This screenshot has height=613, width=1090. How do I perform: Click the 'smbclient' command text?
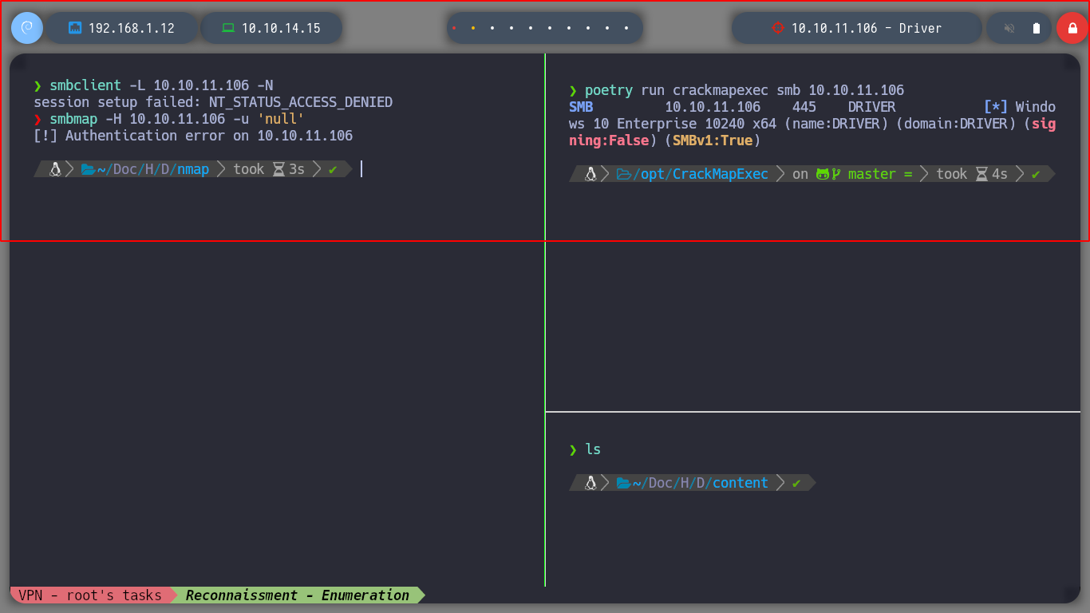point(85,85)
